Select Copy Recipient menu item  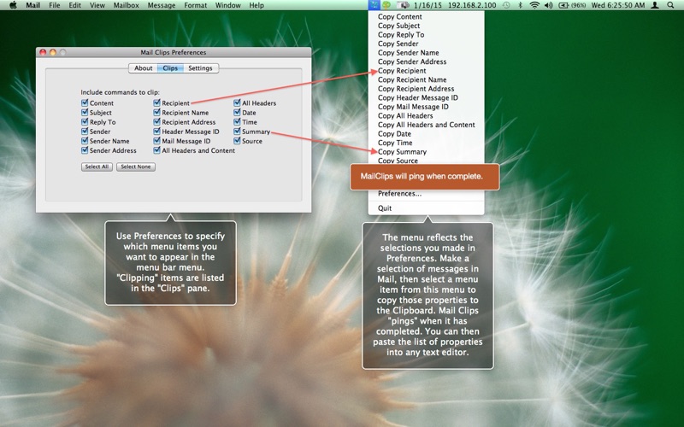point(426,71)
